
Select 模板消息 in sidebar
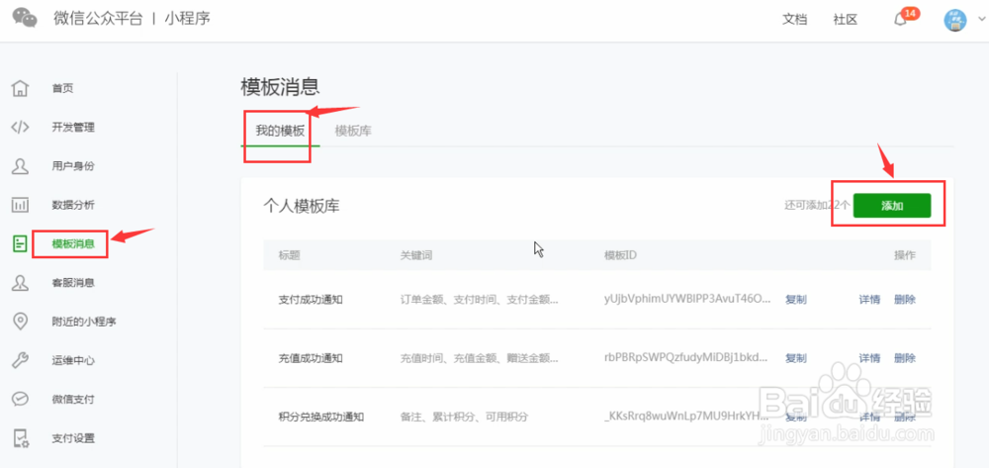73,244
